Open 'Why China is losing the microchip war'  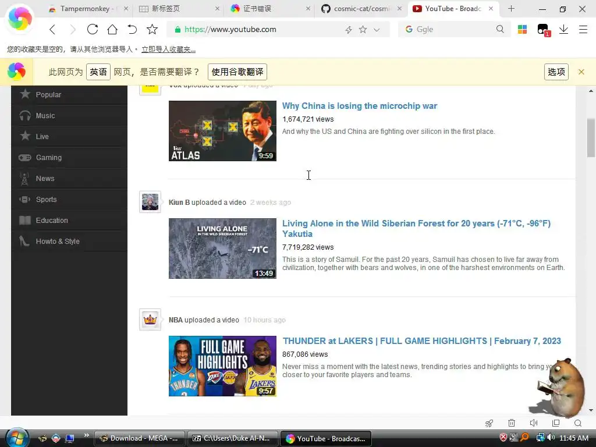point(360,106)
